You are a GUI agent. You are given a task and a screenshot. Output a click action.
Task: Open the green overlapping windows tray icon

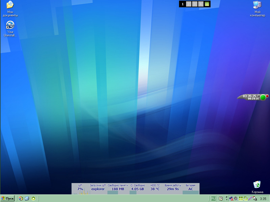245,199
